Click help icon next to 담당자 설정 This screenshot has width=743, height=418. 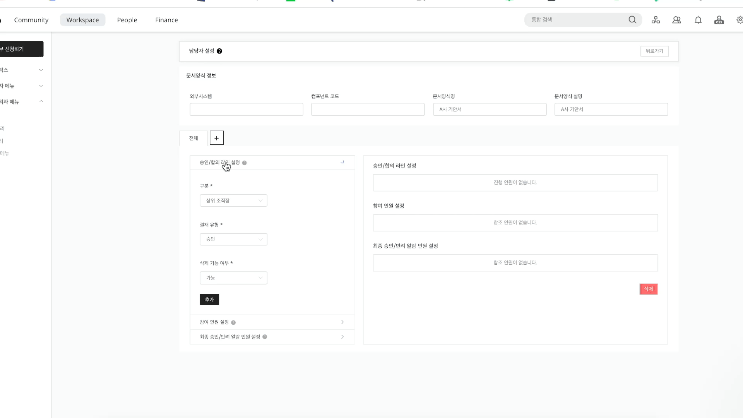point(219,51)
